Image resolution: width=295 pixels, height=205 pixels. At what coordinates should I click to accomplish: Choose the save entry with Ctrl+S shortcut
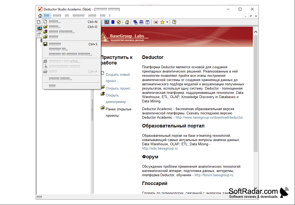(71, 44)
